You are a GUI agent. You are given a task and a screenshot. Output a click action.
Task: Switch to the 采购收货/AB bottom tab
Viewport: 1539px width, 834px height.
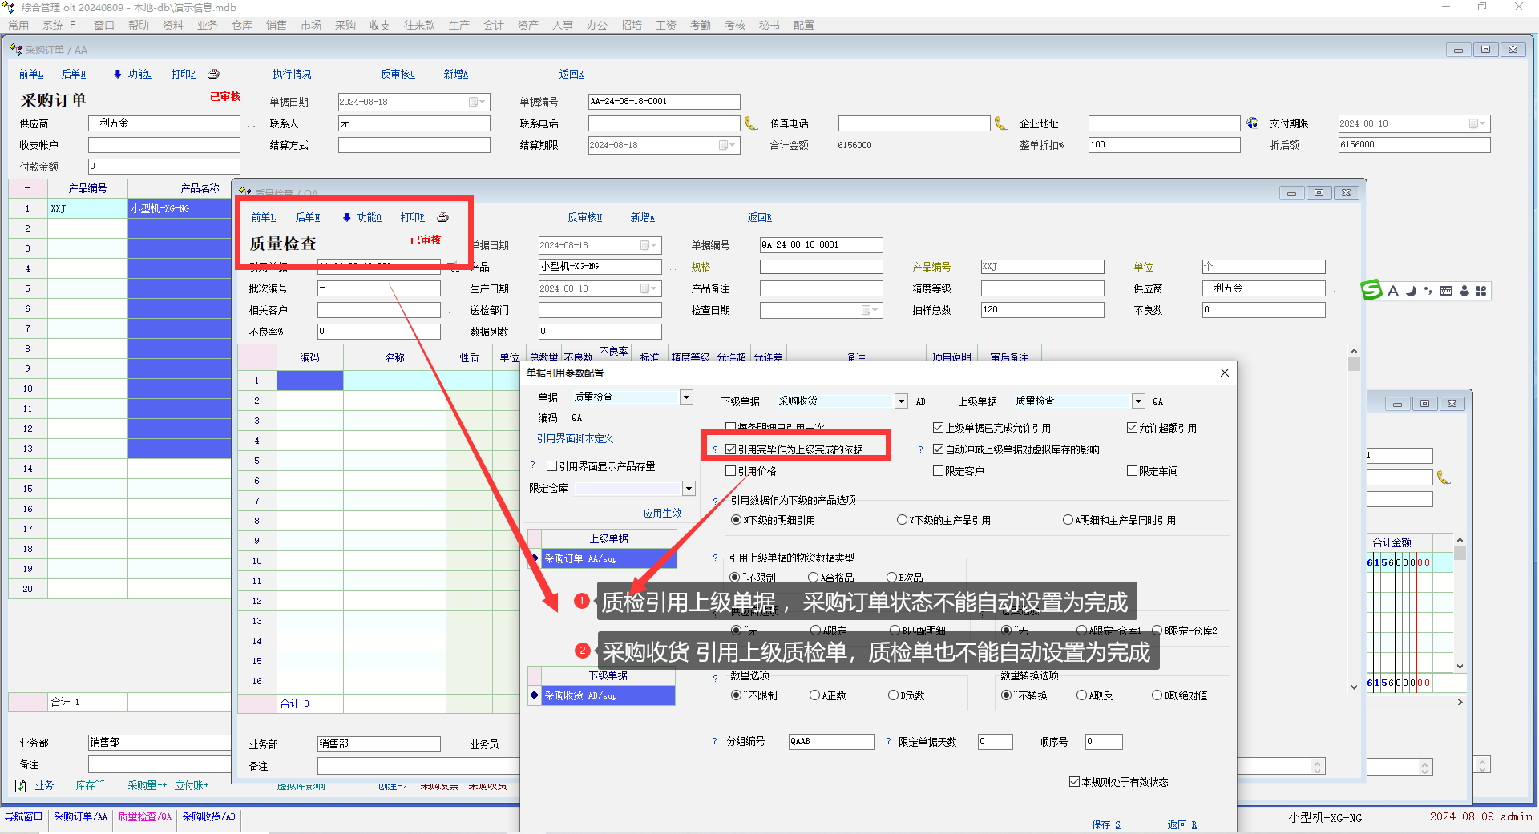208,817
